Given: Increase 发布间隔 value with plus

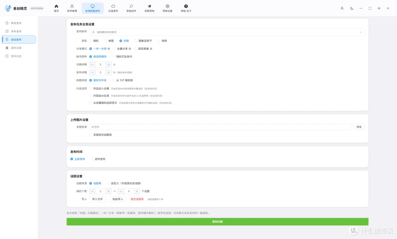Looking at the screenshot, I should click(108, 73).
